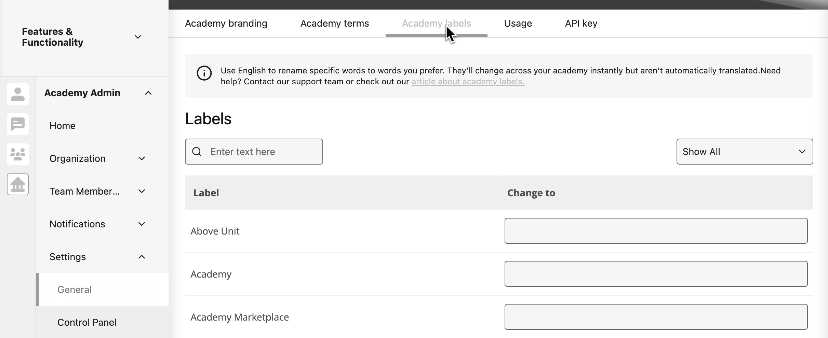
Task: Collapse the Features & Functionality section
Action: pyautogui.click(x=138, y=37)
